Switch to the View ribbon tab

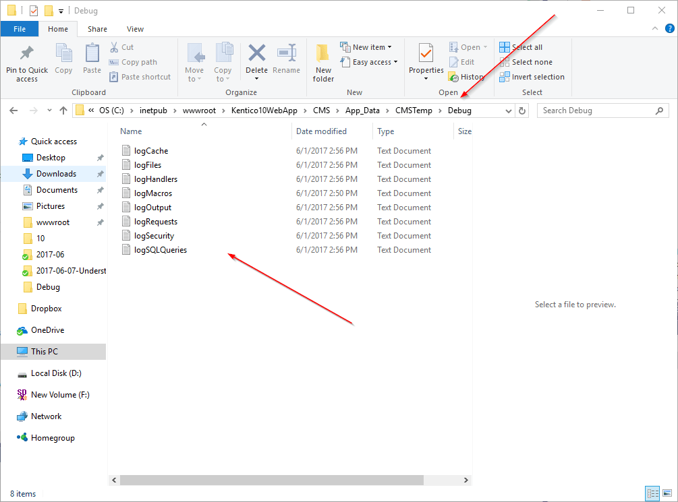[x=134, y=29]
